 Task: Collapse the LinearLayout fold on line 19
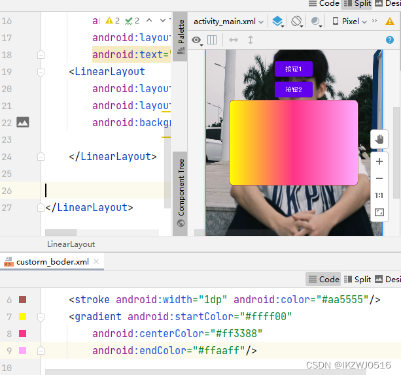pyautogui.click(x=41, y=72)
